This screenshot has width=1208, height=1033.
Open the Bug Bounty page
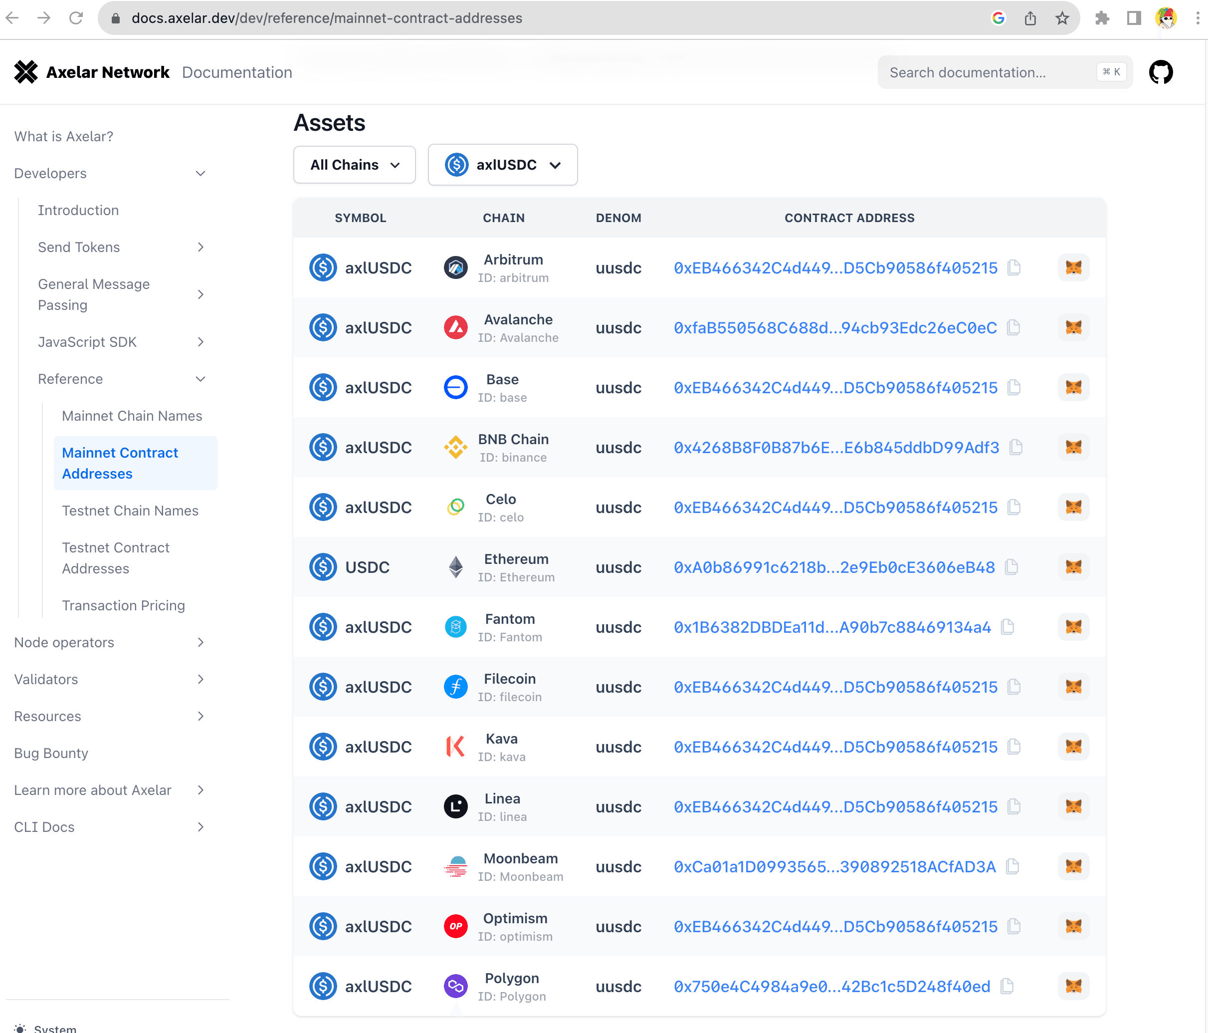point(51,754)
